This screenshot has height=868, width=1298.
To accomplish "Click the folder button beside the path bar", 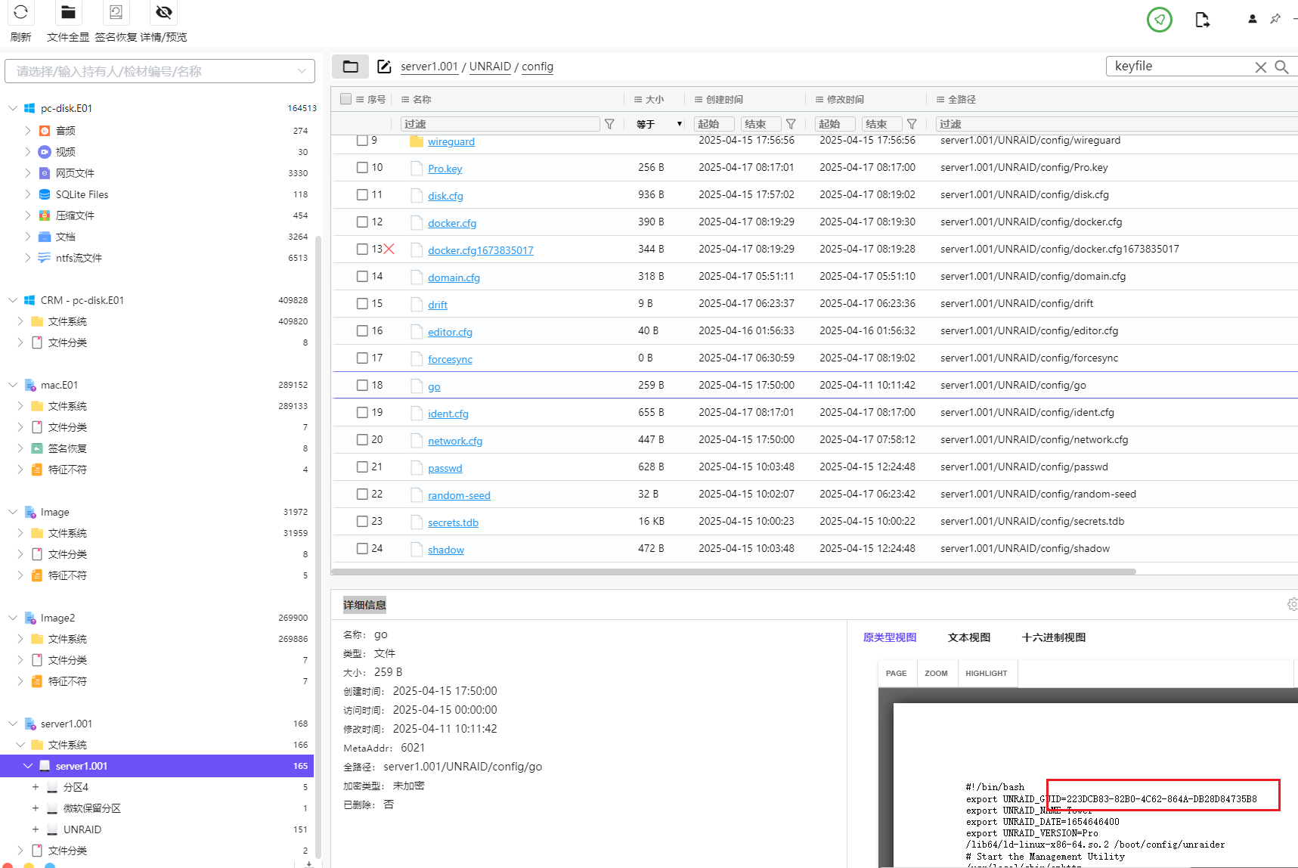I will [350, 67].
